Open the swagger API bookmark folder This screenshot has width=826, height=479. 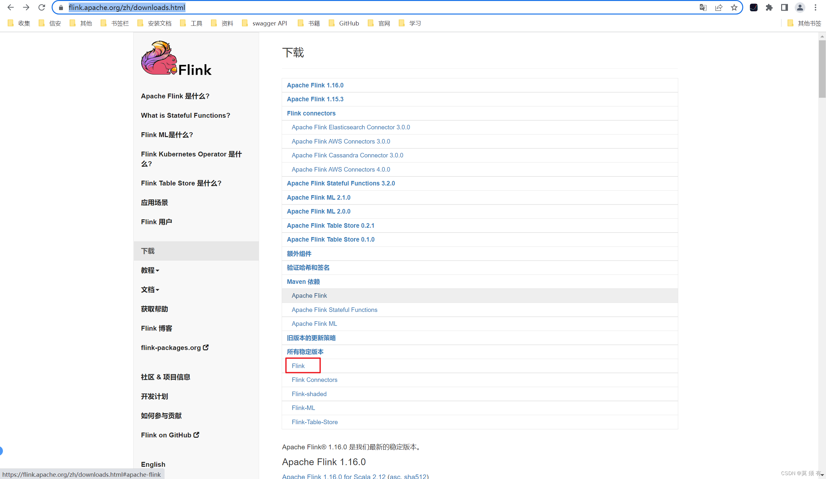point(265,23)
